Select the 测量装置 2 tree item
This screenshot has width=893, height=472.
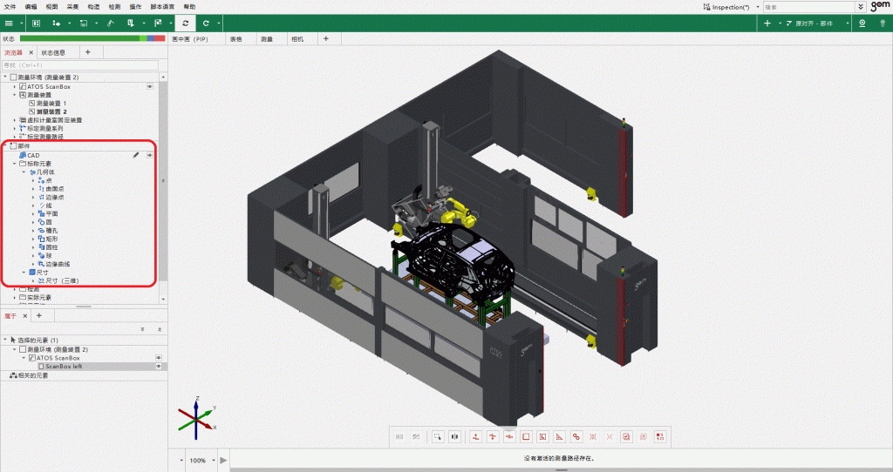click(x=52, y=111)
